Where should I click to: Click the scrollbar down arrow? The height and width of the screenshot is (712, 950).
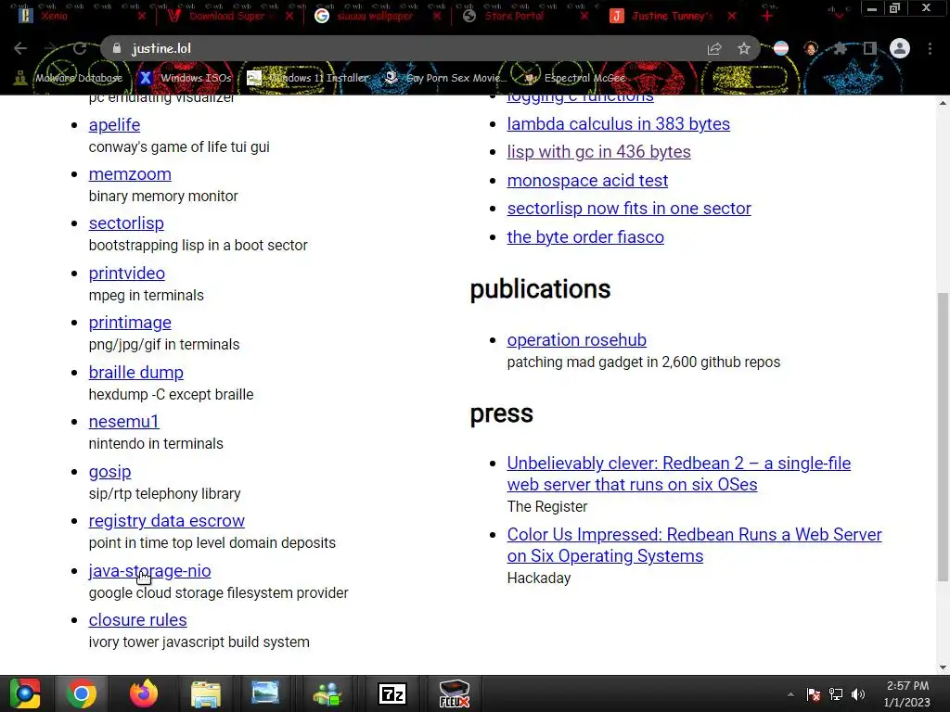(x=943, y=667)
